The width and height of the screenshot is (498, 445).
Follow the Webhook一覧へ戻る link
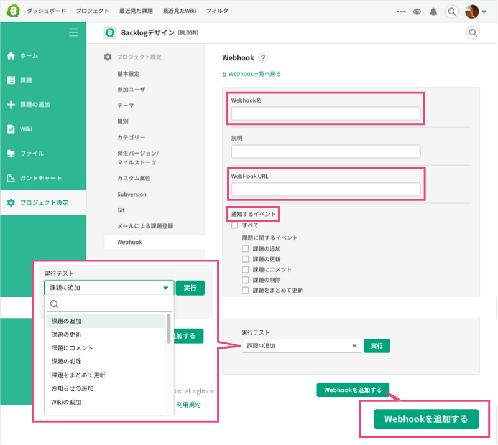pyautogui.click(x=255, y=73)
